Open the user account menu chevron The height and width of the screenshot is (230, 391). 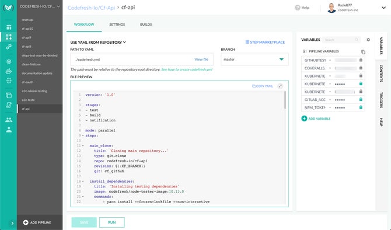coord(383,8)
